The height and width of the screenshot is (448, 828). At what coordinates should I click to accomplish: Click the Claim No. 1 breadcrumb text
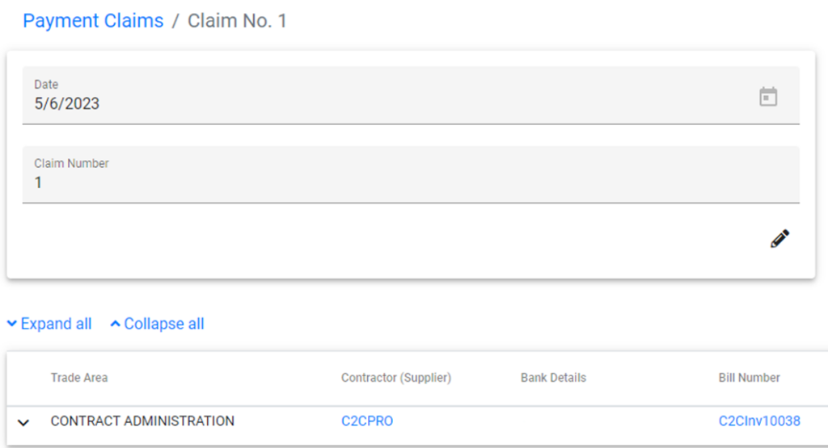click(237, 21)
